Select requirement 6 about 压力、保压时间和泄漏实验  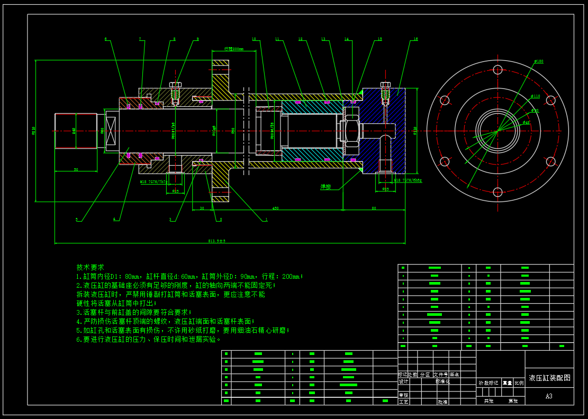(149, 339)
